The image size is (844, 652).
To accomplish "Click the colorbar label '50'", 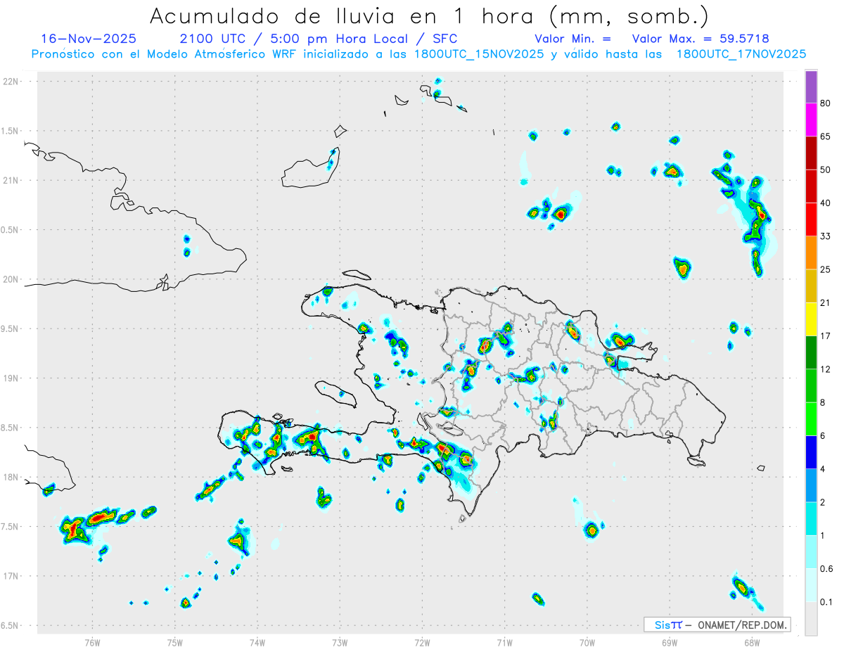I will 826,170.
